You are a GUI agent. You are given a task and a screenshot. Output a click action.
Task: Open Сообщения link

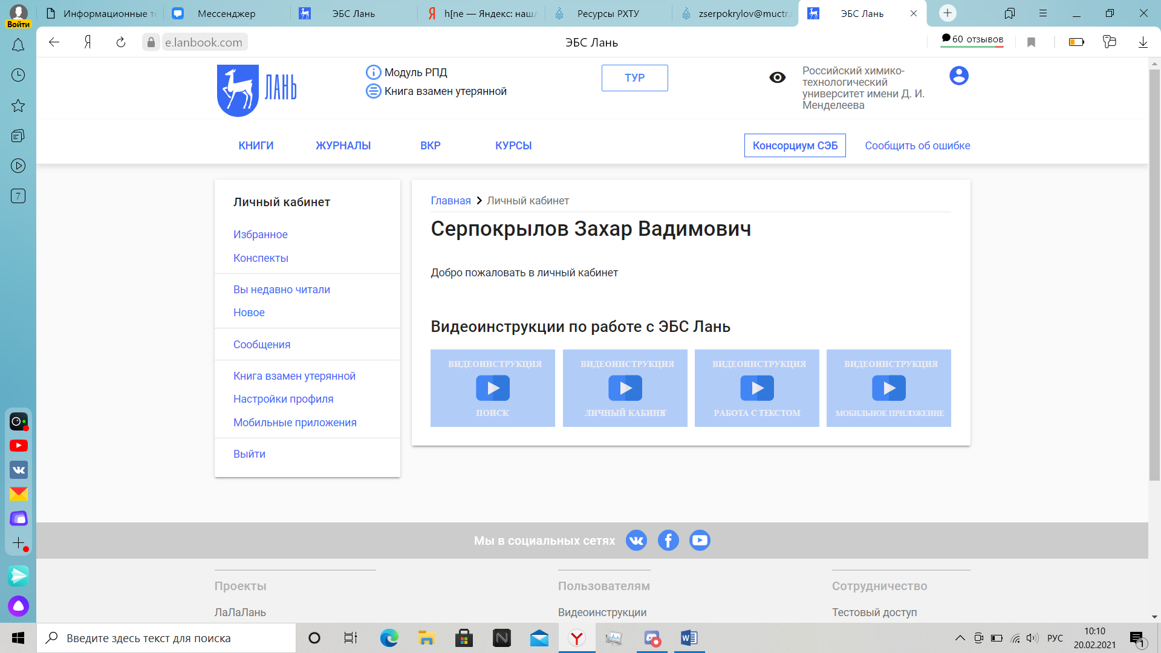click(261, 345)
